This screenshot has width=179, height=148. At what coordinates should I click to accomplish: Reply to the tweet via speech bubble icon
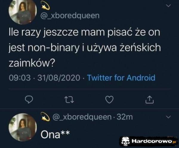(29, 100)
